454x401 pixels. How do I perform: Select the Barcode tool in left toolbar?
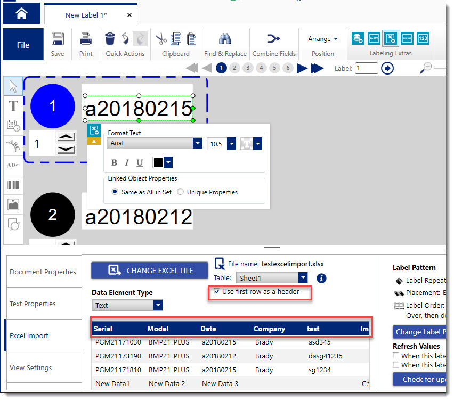click(13, 185)
